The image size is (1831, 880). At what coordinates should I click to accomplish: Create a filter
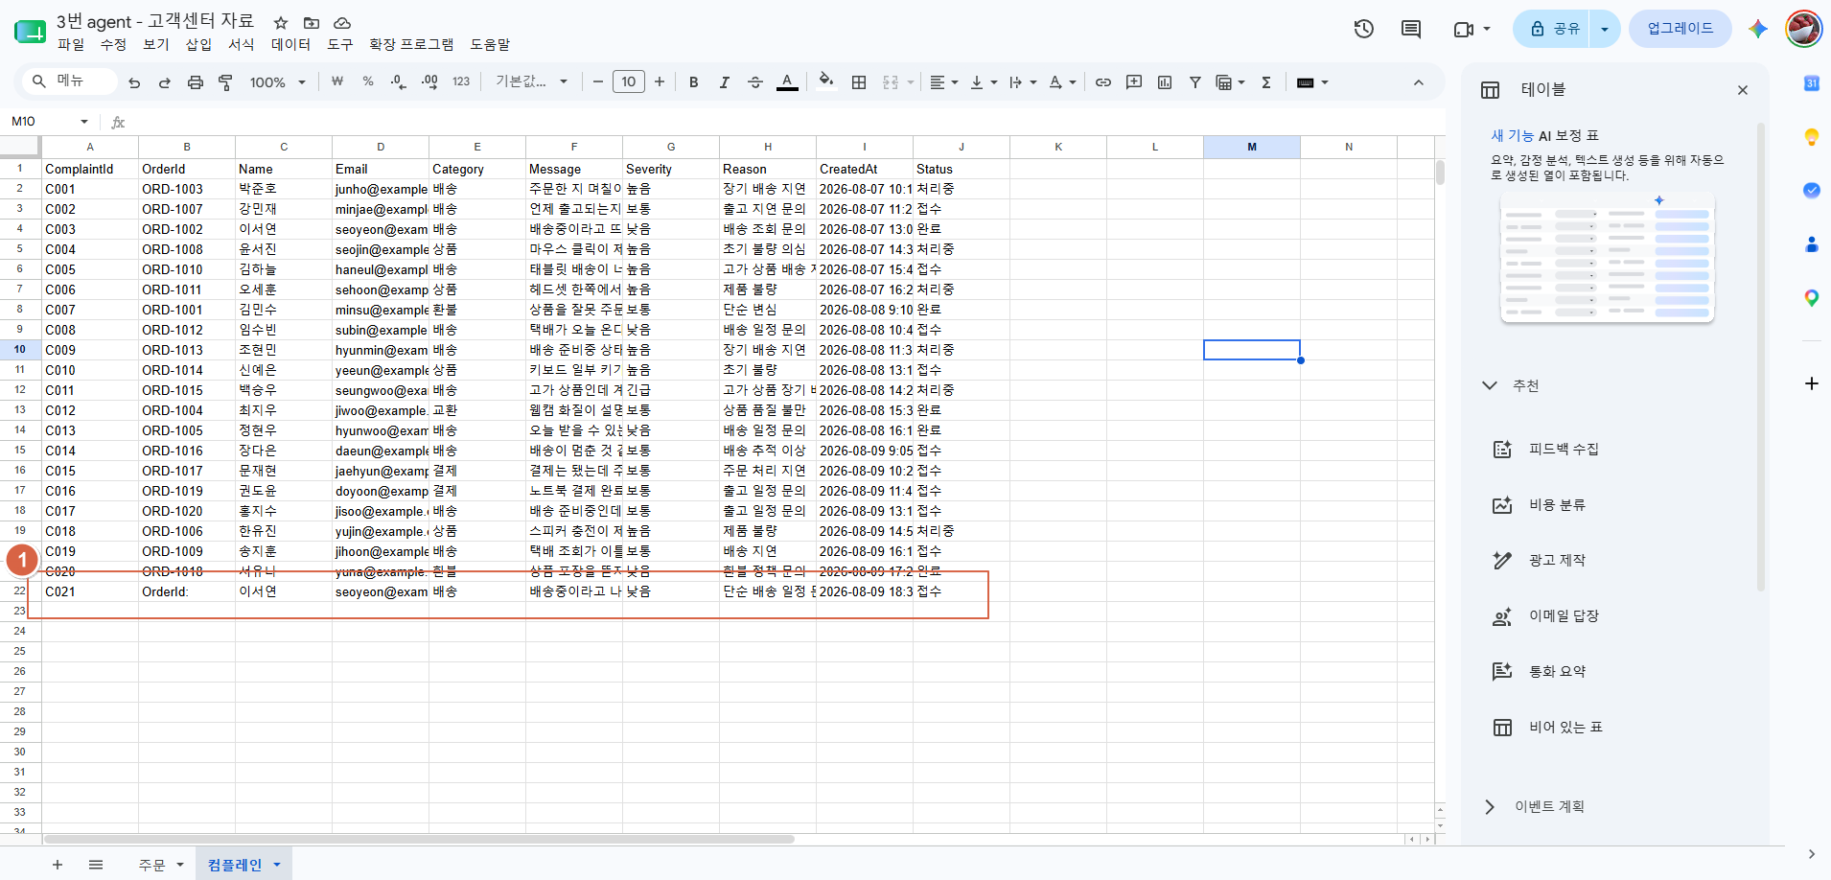click(1195, 82)
